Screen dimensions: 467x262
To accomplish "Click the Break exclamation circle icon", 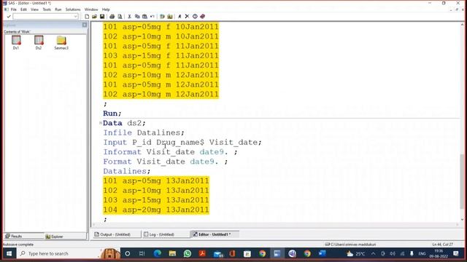I will (x=195, y=16).
